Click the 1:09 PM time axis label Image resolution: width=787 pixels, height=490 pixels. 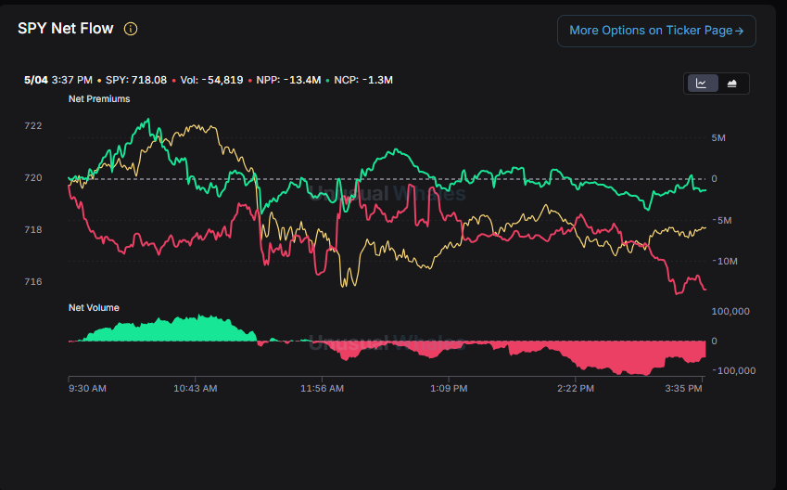pos(449,389)
